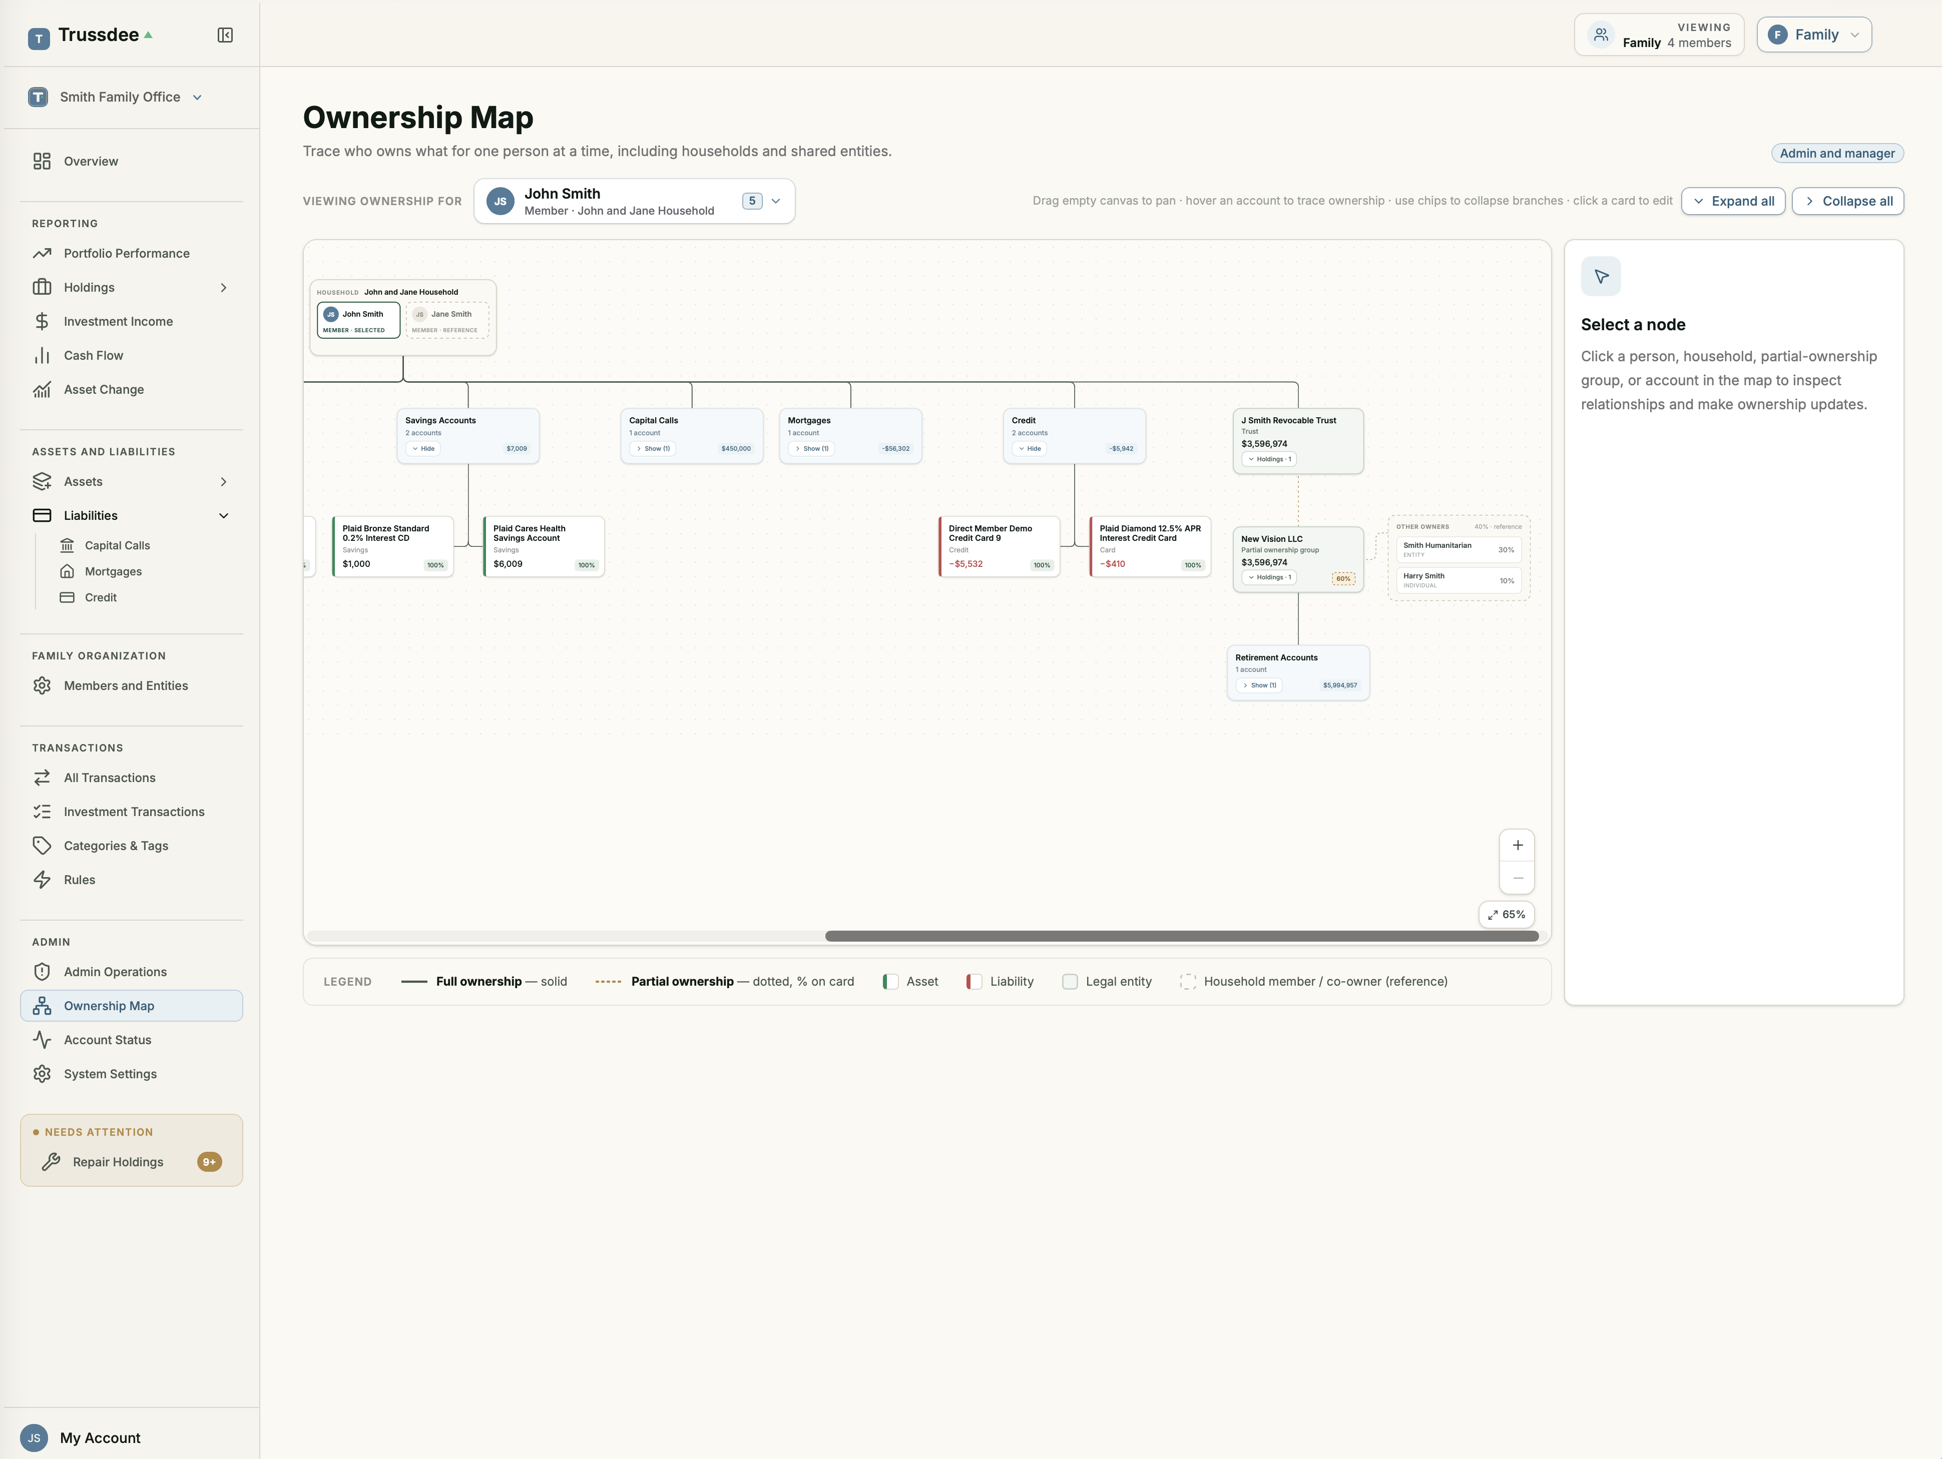The height and width of the screenshot is (1459, 1942).
Task: Open System Settings gear icon
Action: pos(42,1074)
